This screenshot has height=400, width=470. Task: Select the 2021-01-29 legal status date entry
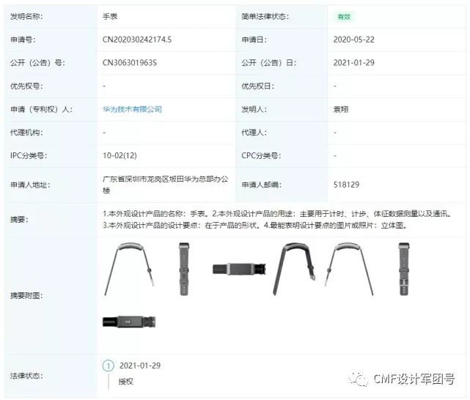140,366
